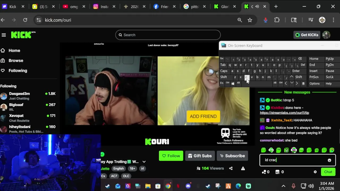Open hiheyitsdani's channel in Following list
The image size is (340, 191).
(28, 129)
